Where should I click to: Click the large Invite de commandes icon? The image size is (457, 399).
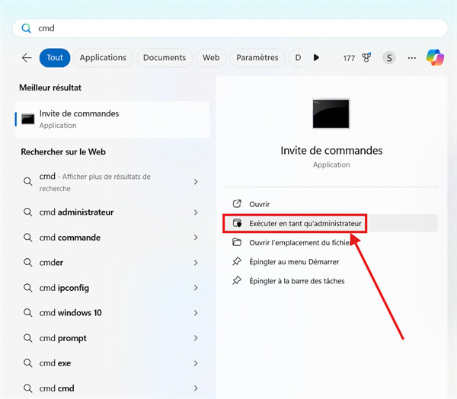(x=331, y=114)
